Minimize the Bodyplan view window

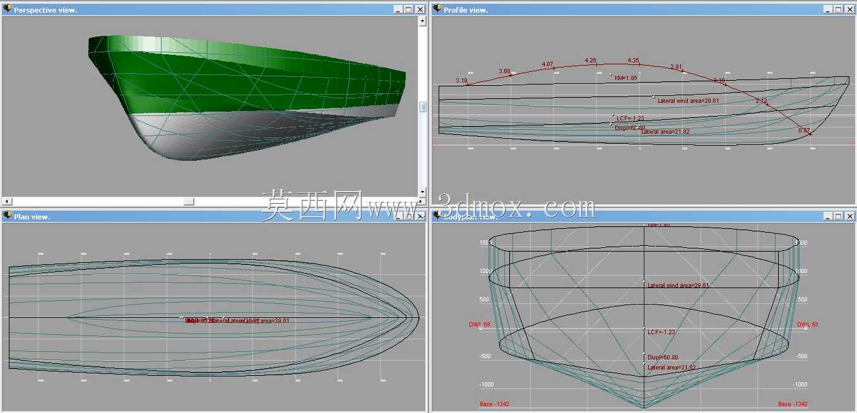(828, 216)
